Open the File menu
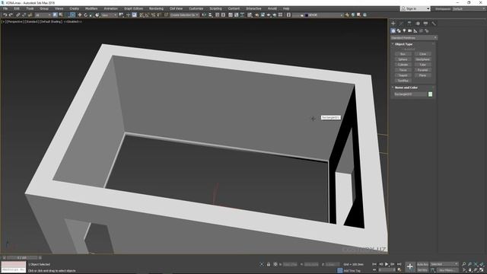 [5, 8]
